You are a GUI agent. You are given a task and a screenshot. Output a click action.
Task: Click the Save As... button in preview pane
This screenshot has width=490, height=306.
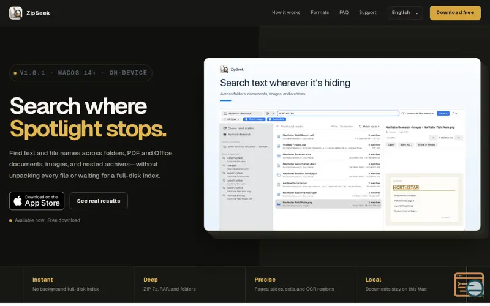tap(405, 145)
